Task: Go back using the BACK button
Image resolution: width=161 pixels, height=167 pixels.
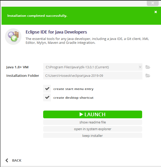Action: (13, 160)
